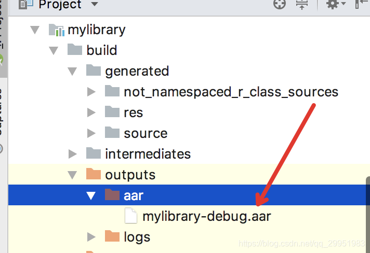
Task: Select the mylibrary module name
Action: pyautogui.click(x=97, y=30)
